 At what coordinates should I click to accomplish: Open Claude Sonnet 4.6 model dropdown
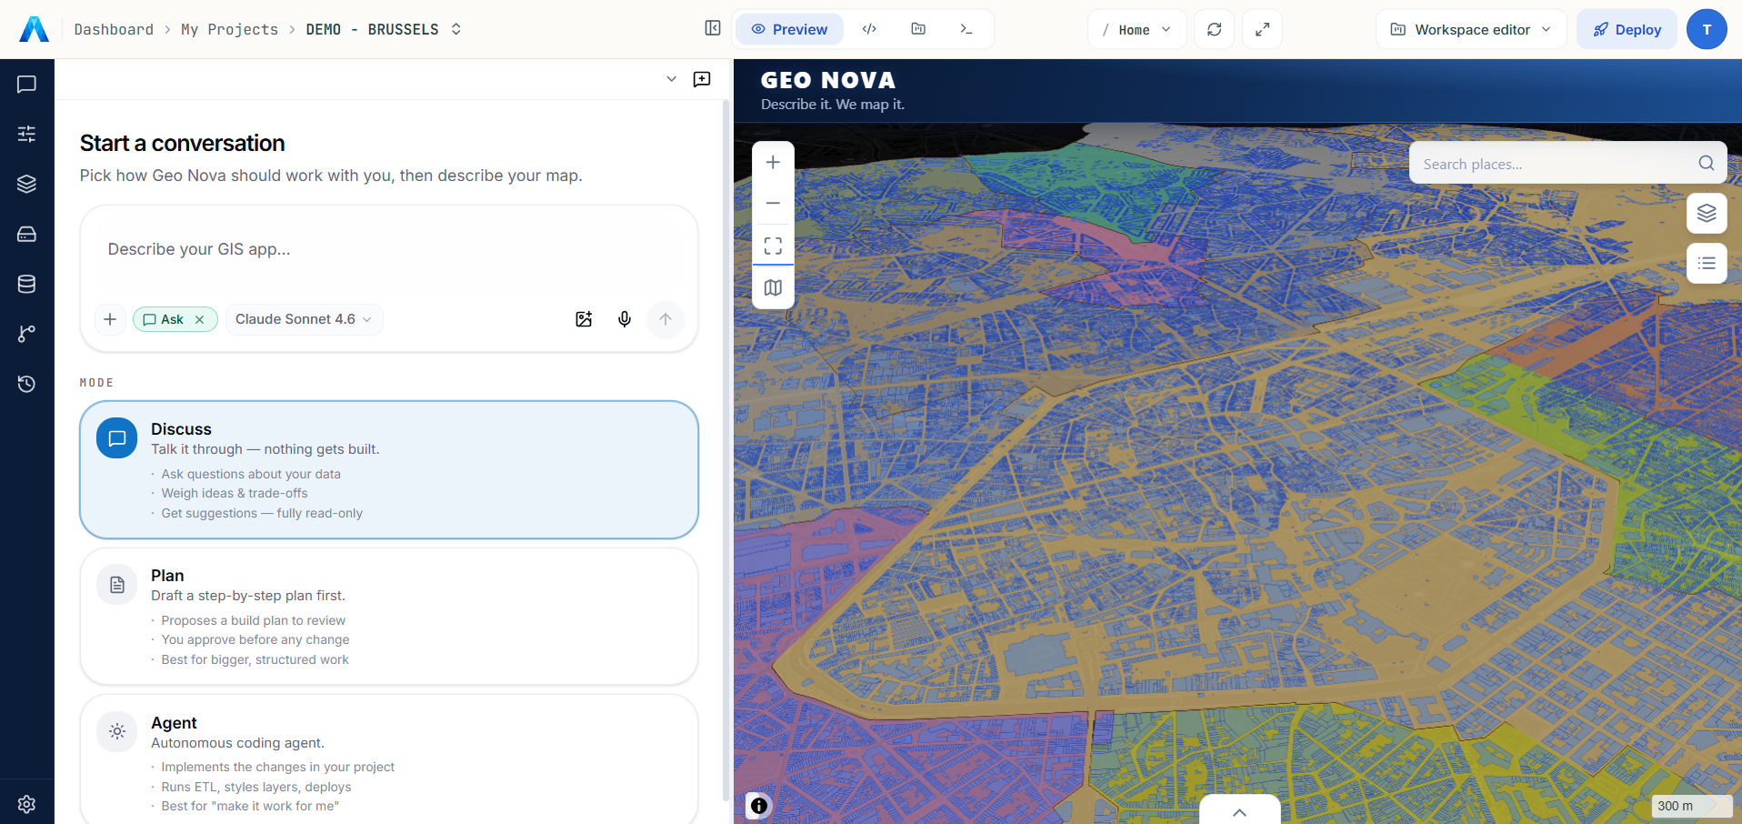pos(304,319)
